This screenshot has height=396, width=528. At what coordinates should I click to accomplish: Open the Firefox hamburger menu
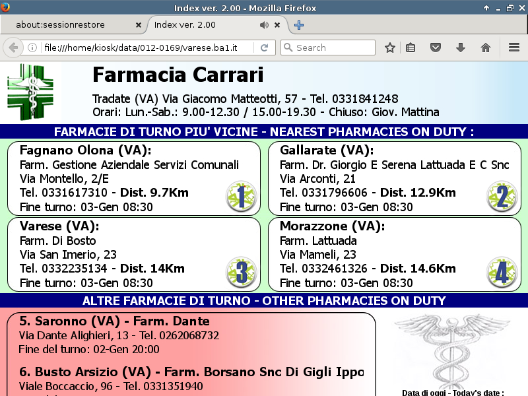tap(514, 48)
